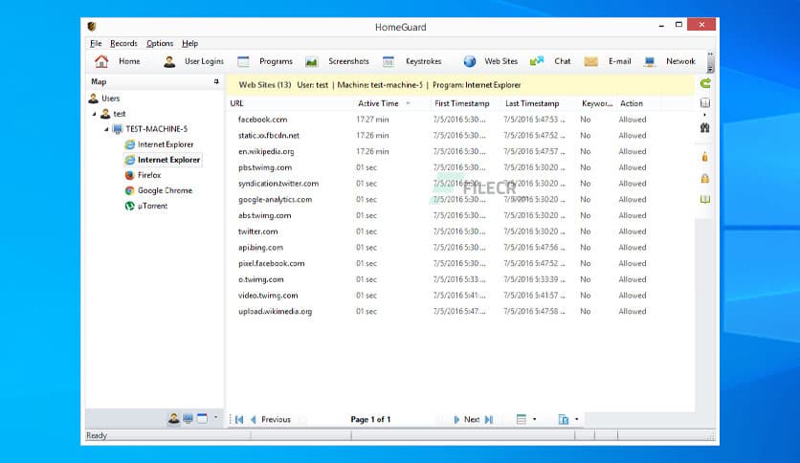800x463 pixels.
Task: Pin the Map panel
Action: (x=216, y=81)
